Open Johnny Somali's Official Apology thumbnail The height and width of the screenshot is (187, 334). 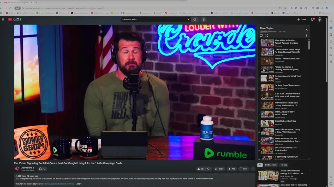268,176
